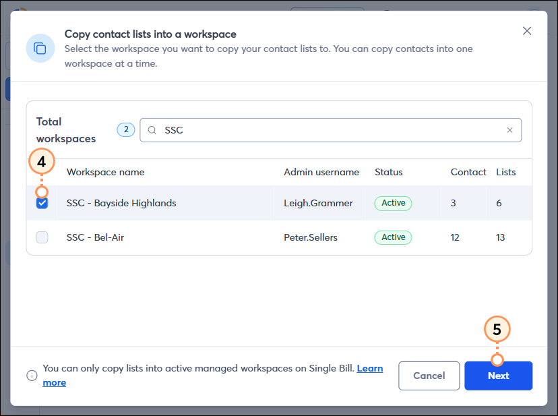Click the Lists column header

point(505,172)
